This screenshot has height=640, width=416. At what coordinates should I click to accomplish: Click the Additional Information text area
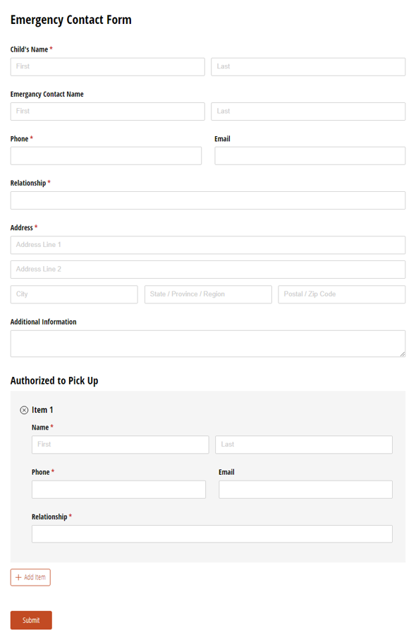[208, 344]
